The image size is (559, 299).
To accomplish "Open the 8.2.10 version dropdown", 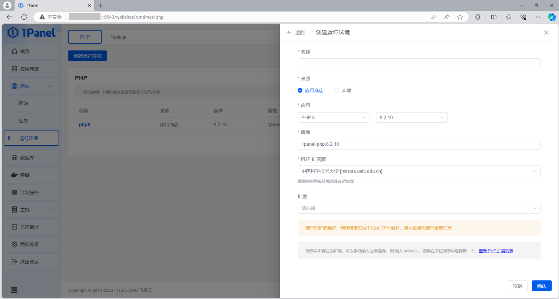I will pyautogui.click(x=411, y=117).
